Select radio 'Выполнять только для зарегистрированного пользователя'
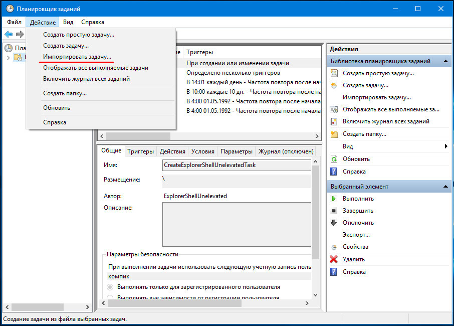 click(x=110, y=287)
